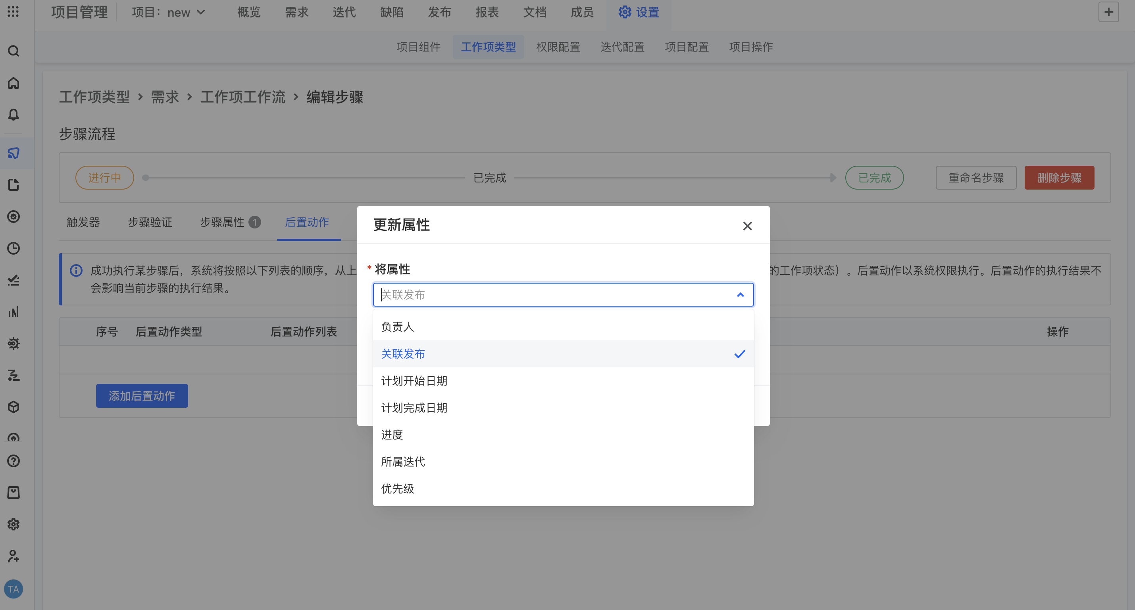Choose 计划开始日期 option
The image size is (1135, 610).
[x=563, y=380]
